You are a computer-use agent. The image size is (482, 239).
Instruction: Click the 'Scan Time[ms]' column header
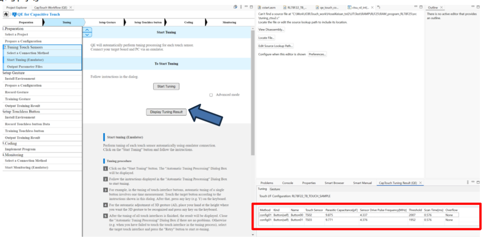click(433, 210)
